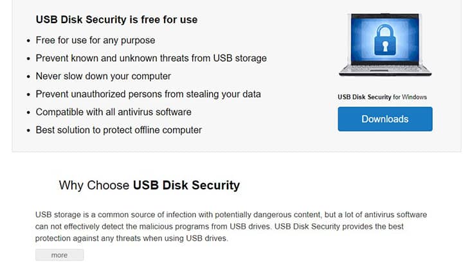
Task: Click the bold 'USB Disk Security' in the Why Choose heading
Action: click(186, 185)
